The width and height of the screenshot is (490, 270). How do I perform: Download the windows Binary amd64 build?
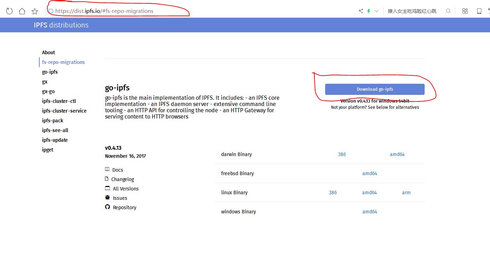369,212
